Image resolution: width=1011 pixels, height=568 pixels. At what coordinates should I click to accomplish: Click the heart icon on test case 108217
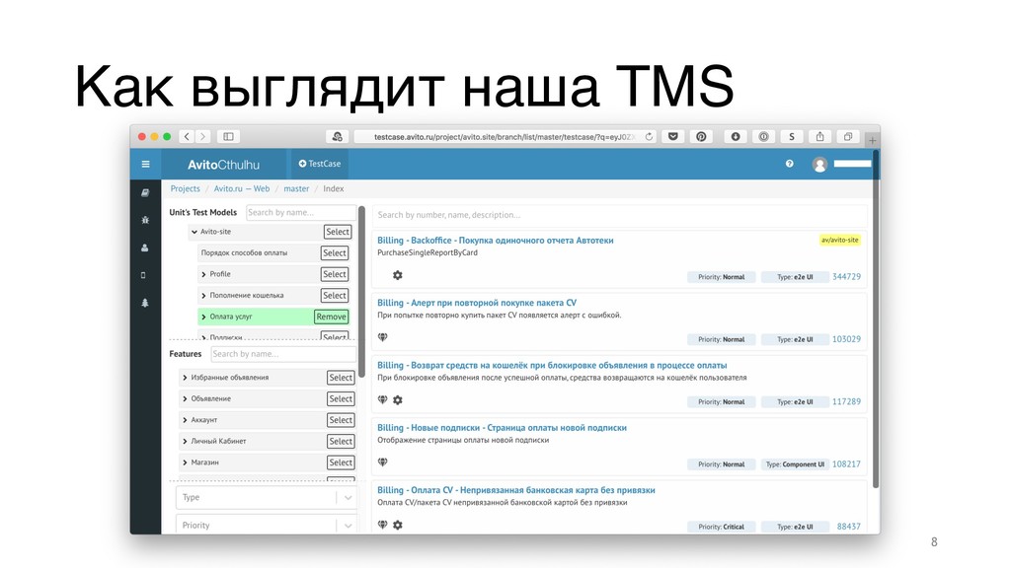click(x=382, y=461)
